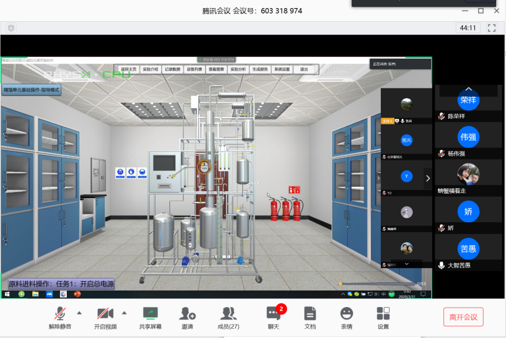506x338 pixels.
Task: Unmute microphone with 解除静音 button
Action: point(60,317)
